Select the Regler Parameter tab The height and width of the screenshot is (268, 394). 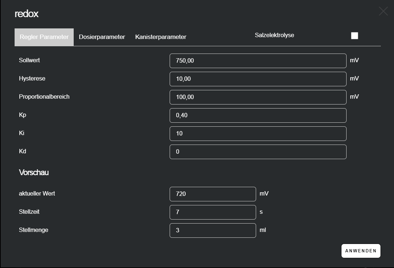(x=44, y=37)
